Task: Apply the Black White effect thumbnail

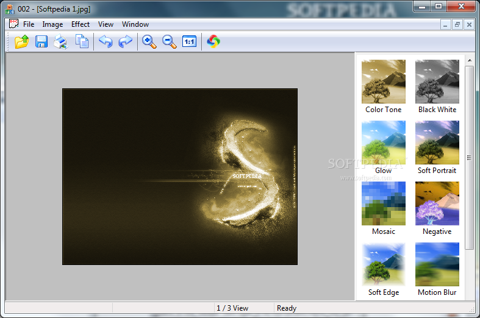Action: [437, 82]
